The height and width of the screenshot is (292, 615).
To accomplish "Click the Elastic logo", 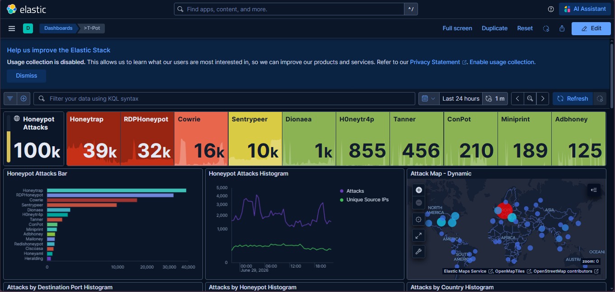I will [x=26, y=9].
